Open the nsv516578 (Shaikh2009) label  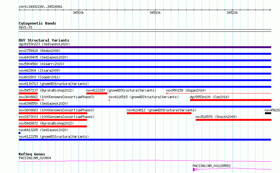click(216, 117)
